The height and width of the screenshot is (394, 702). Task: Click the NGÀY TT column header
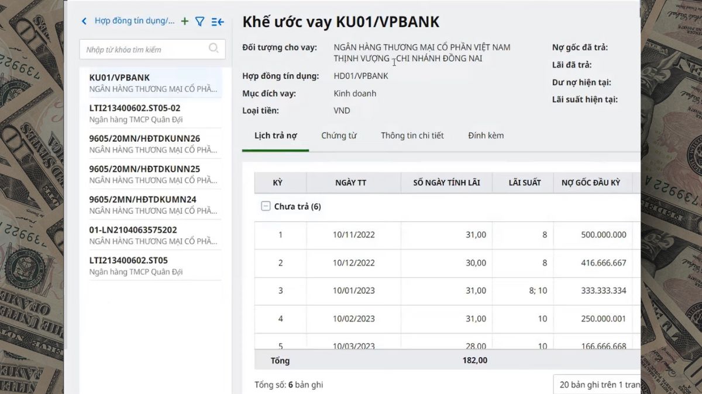point(351,183)
